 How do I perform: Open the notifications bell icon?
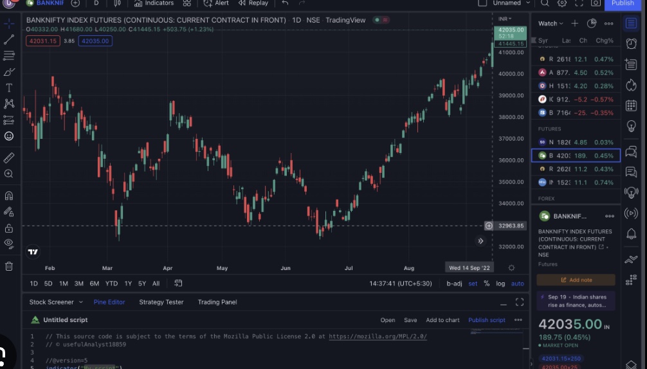click(631, 233)
